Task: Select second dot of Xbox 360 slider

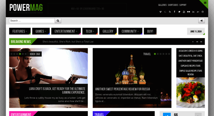Action: click(14, 54)
